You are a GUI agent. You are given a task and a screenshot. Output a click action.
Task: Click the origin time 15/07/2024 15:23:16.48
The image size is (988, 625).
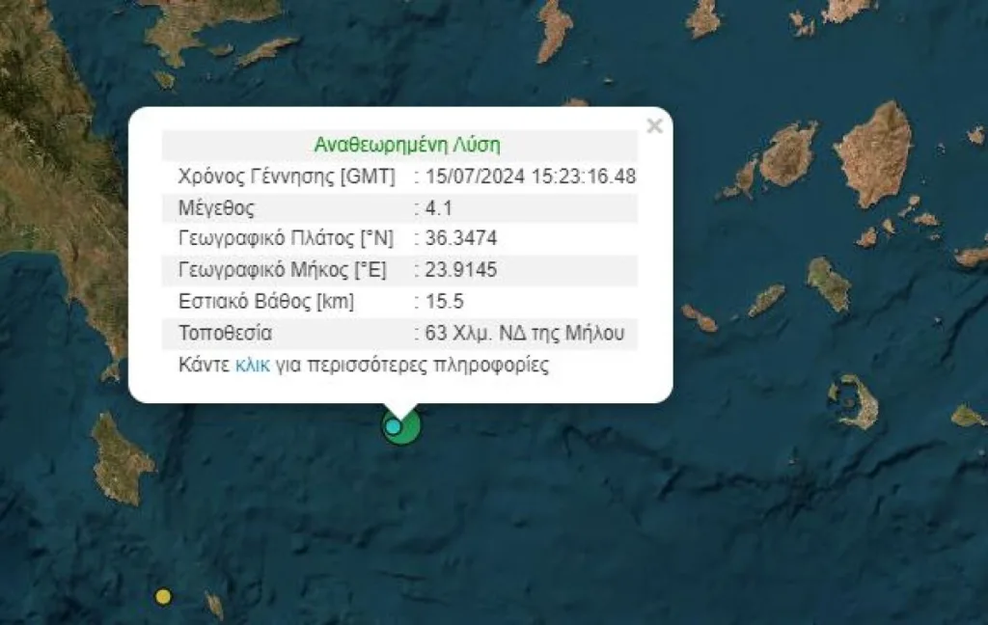click(531, 177)
